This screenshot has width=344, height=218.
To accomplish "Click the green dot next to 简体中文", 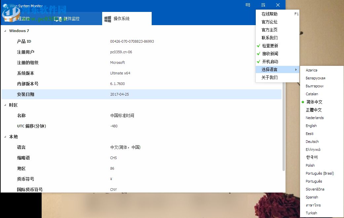I will click(303, 102).
